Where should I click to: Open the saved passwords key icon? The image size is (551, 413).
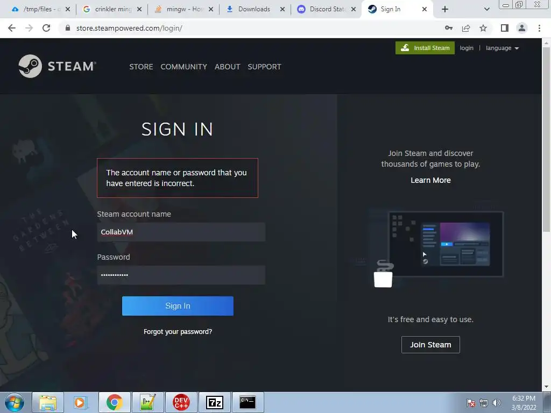pyautogui.click(x=448, y=28)
